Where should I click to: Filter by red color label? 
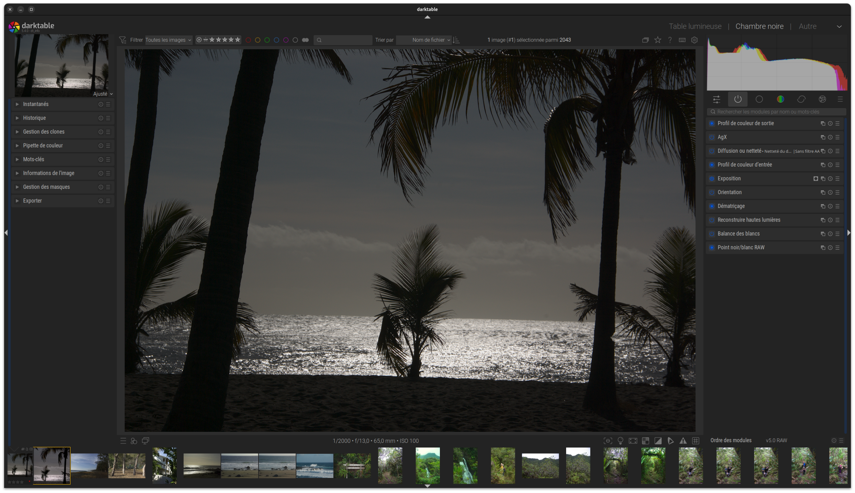click(248, 40)
